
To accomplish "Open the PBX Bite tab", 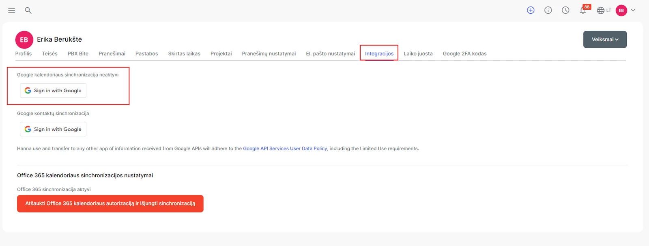I will click(x=78, y=53).
